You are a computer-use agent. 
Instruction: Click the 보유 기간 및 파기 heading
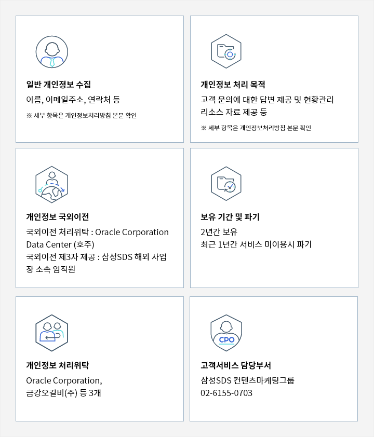tap(230, 217)
